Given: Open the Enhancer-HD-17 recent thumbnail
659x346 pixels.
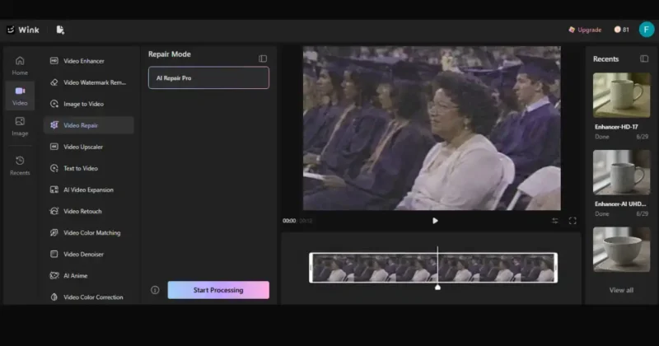Looking at the screenshot, I should pyautogui.click(x=622, y=95).
